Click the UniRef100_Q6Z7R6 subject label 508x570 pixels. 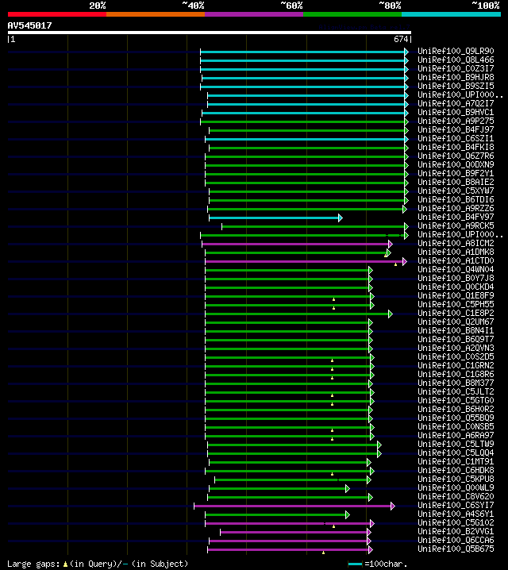[456, 156]
